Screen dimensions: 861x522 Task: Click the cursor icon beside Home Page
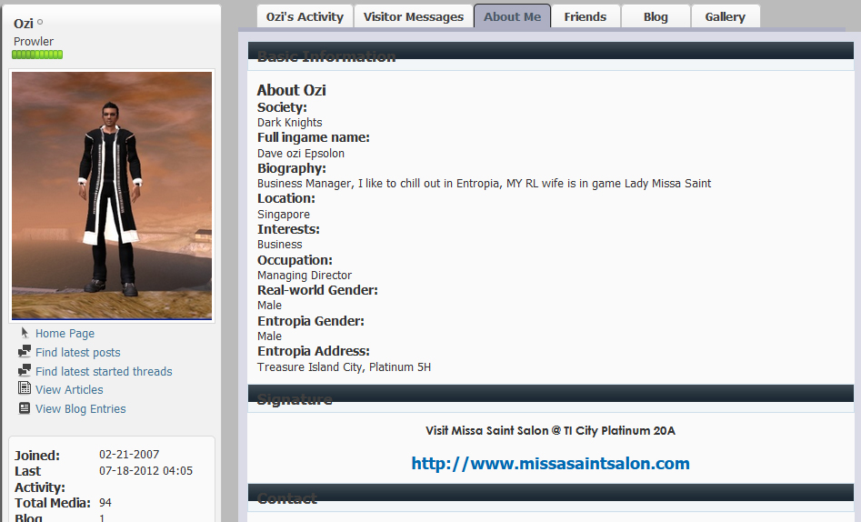(x=25, y=333)
